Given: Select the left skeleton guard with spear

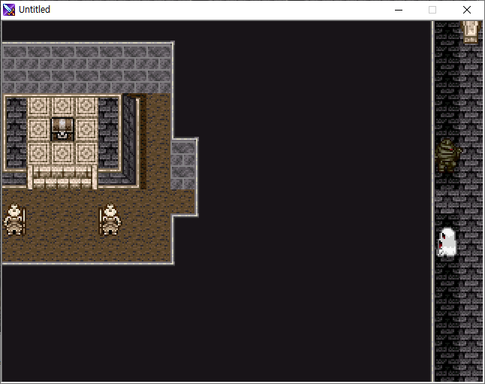Looking at the screenshot, I should coord(14,219).
